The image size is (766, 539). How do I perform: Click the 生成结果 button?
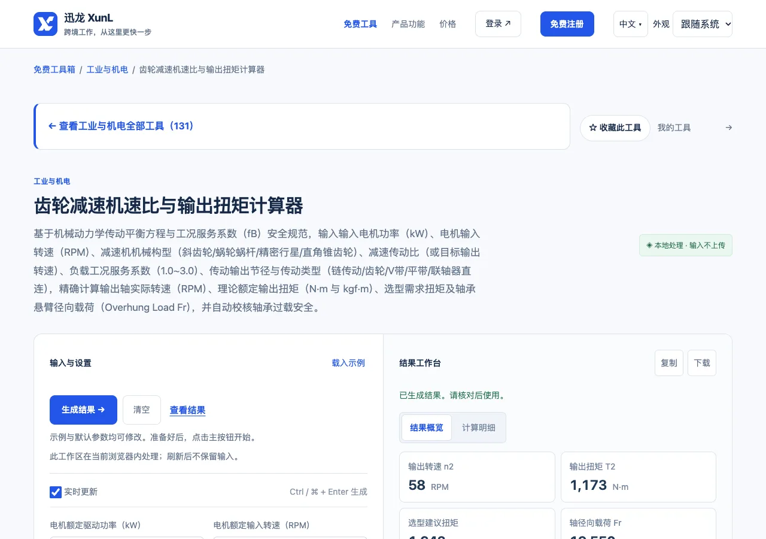(x=83, y=410)
